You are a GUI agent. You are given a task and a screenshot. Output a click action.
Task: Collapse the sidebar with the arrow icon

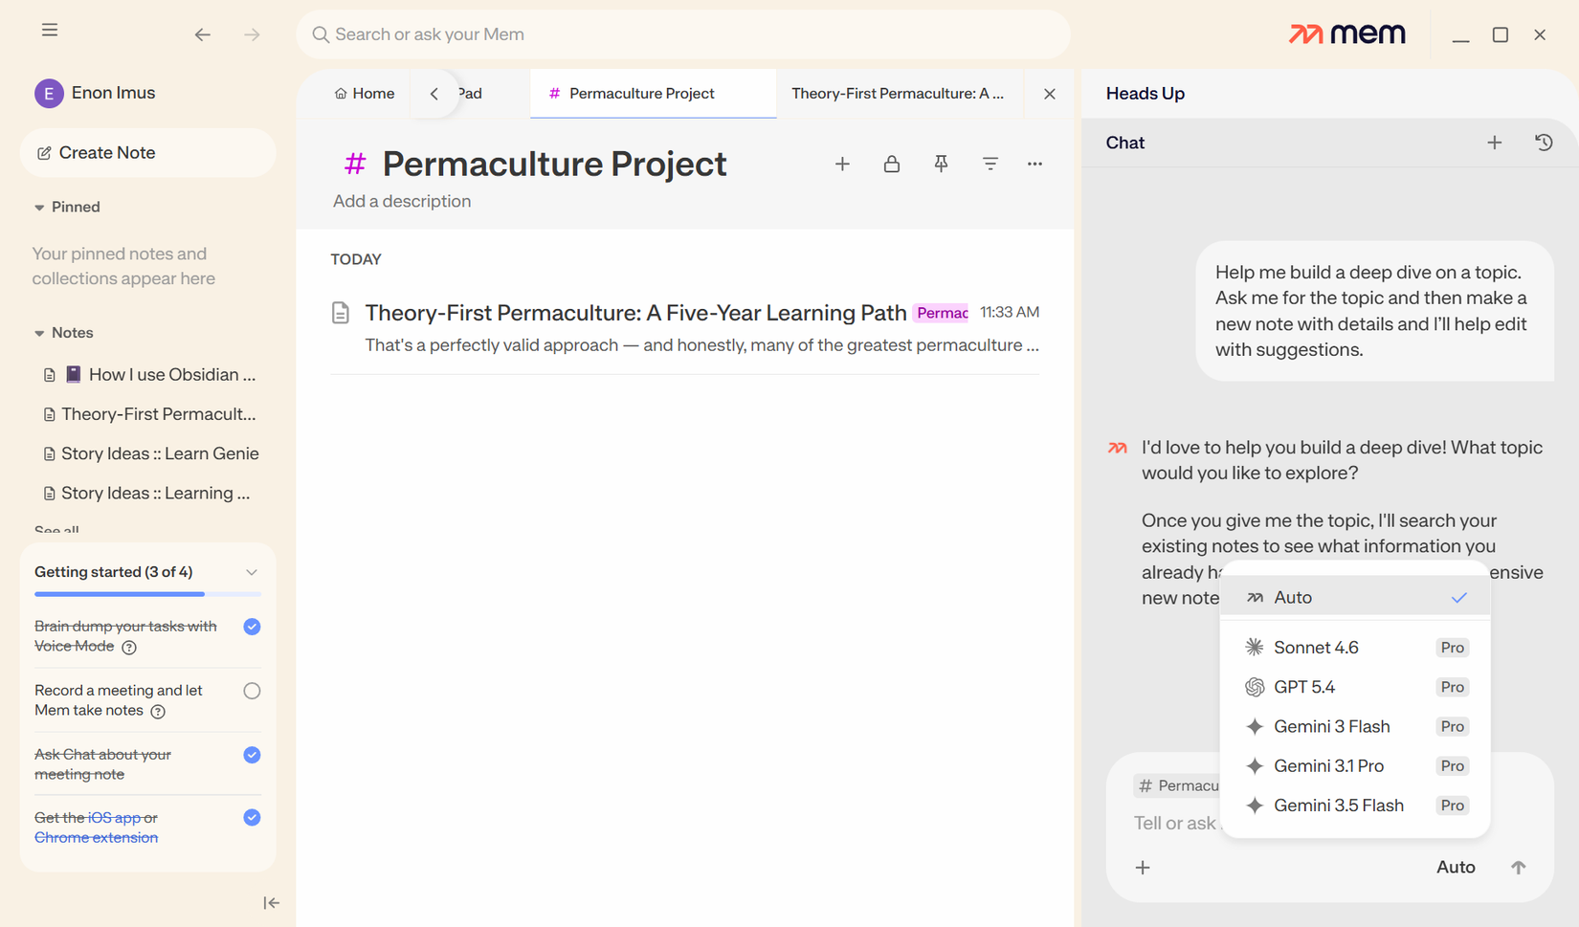[272, 903]
